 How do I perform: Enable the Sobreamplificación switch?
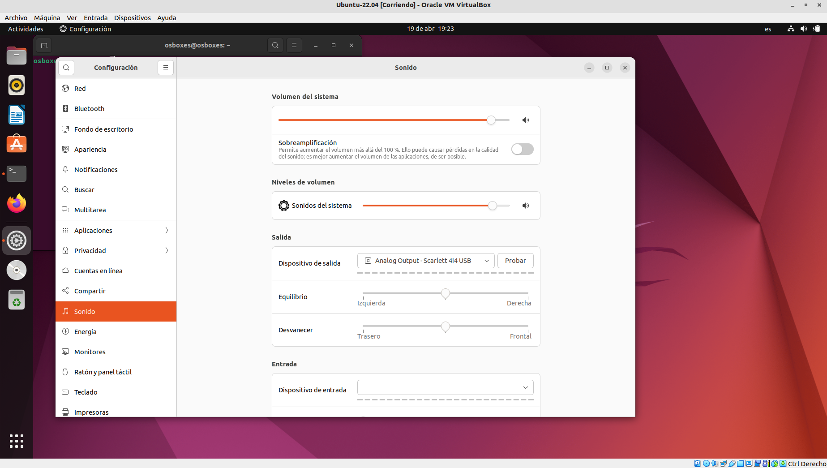point(522,149)
